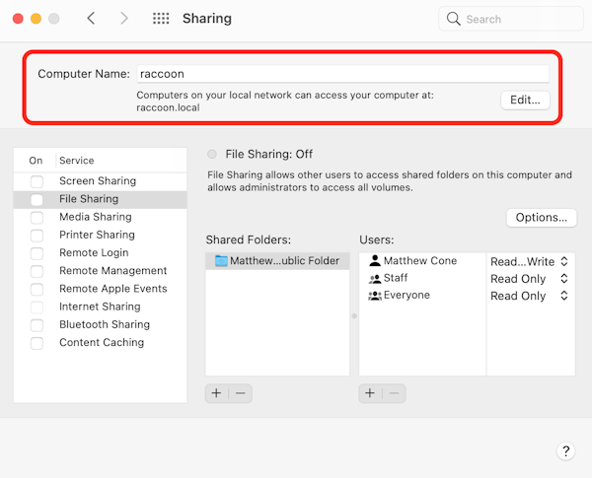The height and width of the screenshot is (478, 592).
Task: Click the Edit... button for local hostname
Action: tap(525, 100)
